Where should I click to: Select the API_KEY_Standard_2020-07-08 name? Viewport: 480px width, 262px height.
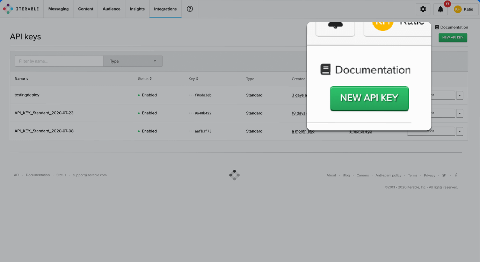[x=44, y=131]
